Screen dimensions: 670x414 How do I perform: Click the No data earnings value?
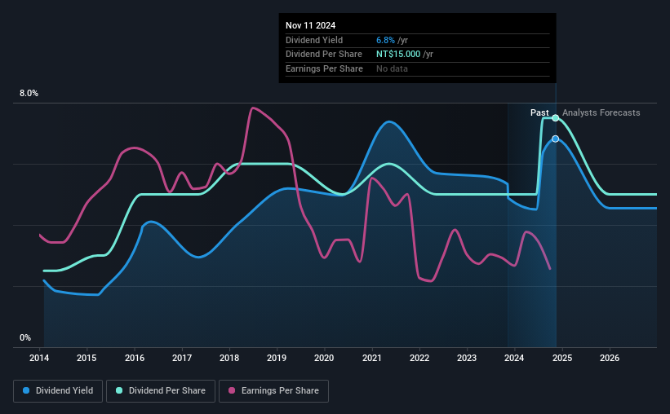point(392,68)
